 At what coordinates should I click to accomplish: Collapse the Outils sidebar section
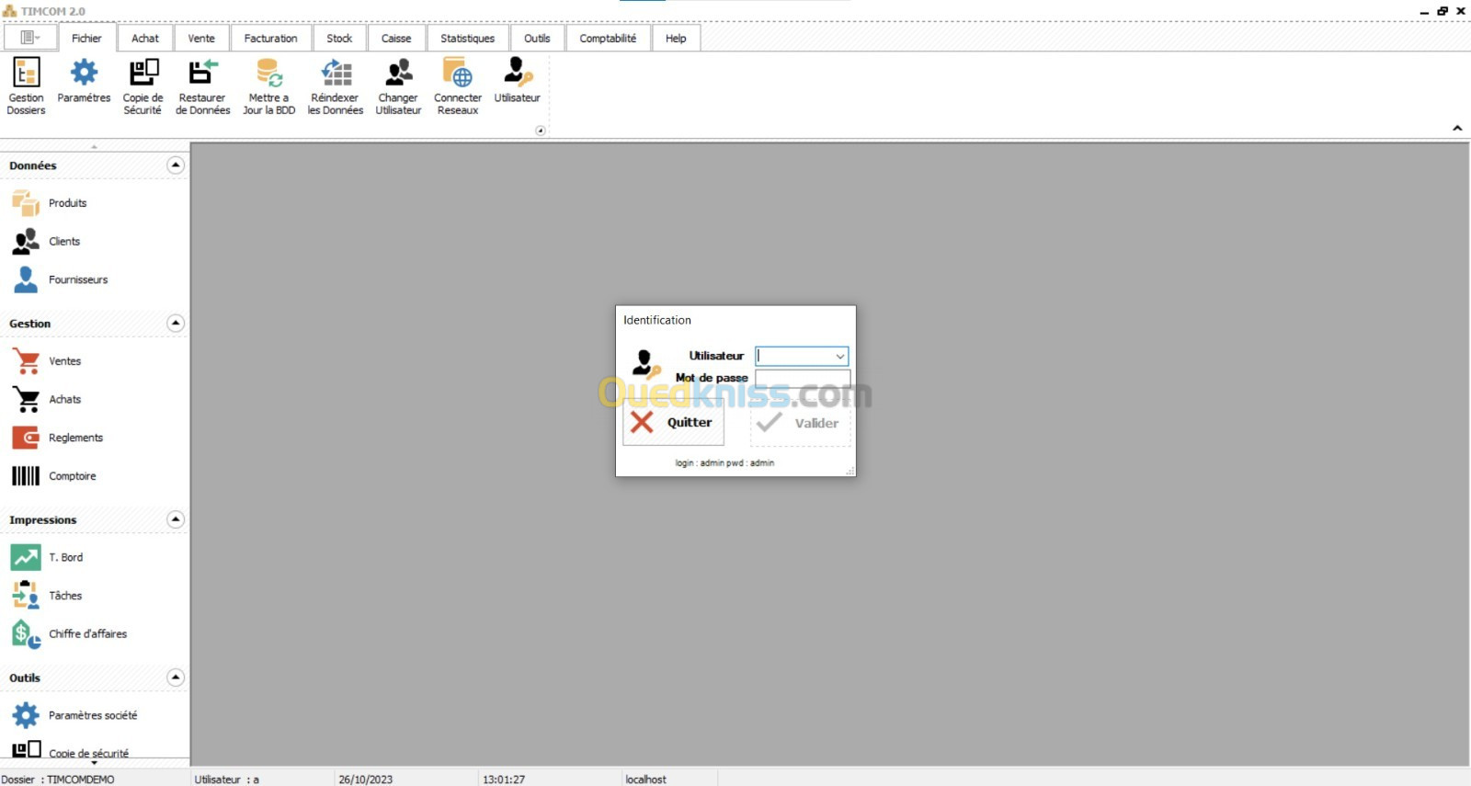176,678
